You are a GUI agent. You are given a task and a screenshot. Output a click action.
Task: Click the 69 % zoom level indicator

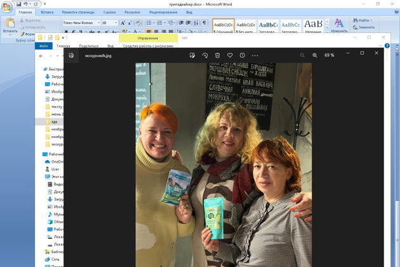point(329,55)
